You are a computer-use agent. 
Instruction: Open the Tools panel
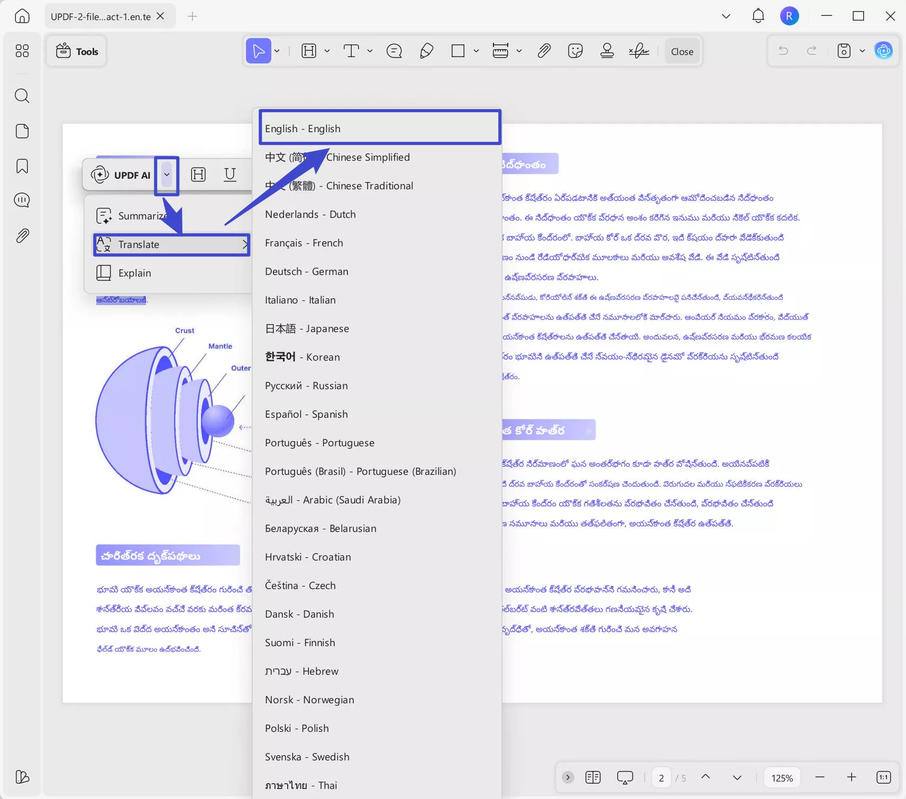pos(77,51)
